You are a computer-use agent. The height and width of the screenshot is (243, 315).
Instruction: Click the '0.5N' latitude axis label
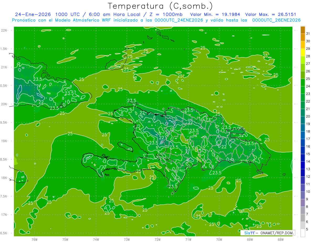[4, 86]
